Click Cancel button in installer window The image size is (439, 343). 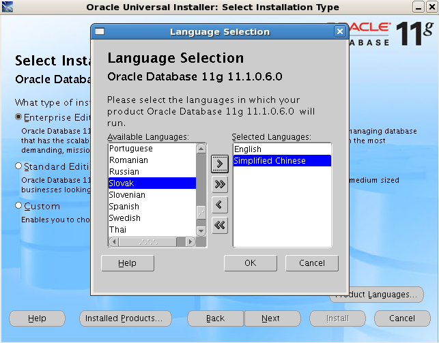402,318
